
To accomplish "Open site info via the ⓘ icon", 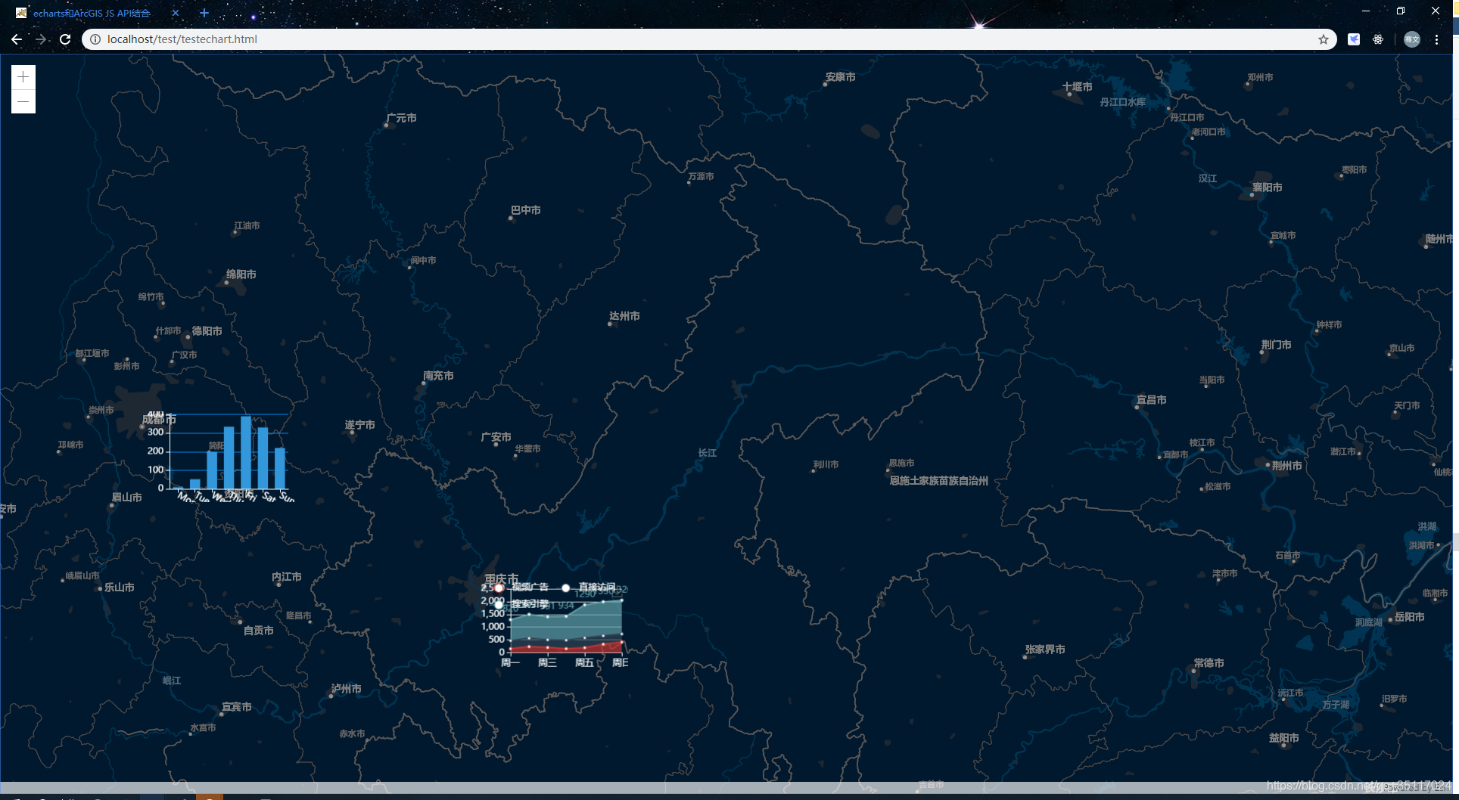I will (94, 39).
